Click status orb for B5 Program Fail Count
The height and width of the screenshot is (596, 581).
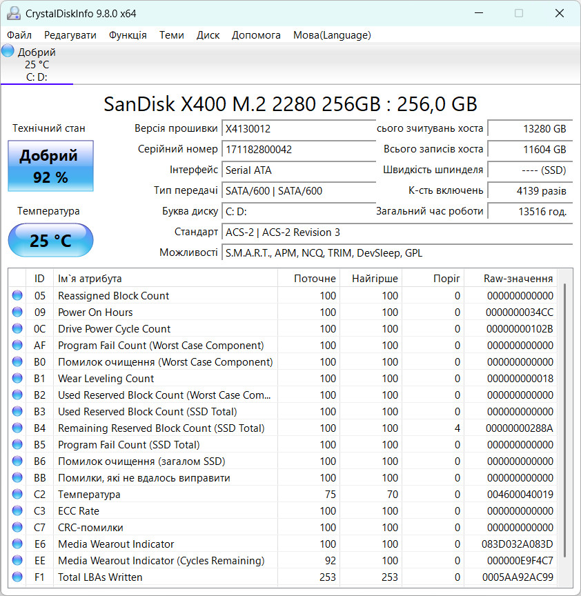tap(17, 444)
